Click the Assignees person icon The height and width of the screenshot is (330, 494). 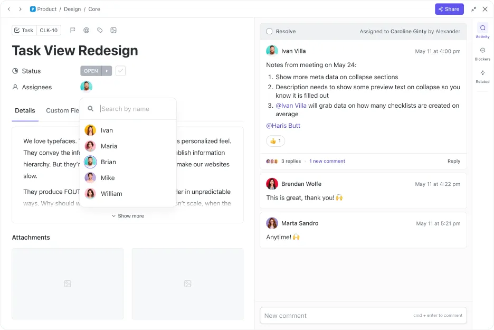[15, 87]
